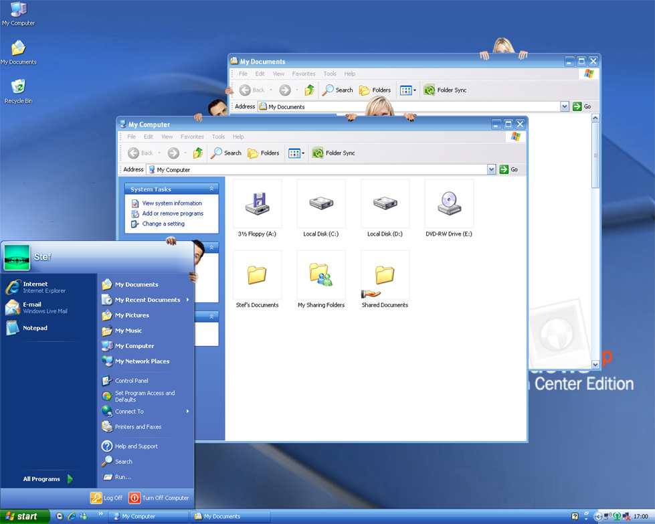Open the Tools menu in My Computer
This screenshot has height=524, width=655.
[x=218, y=137]
